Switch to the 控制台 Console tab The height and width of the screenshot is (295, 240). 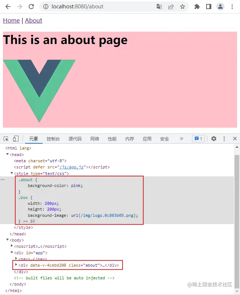tap(53, 139)
